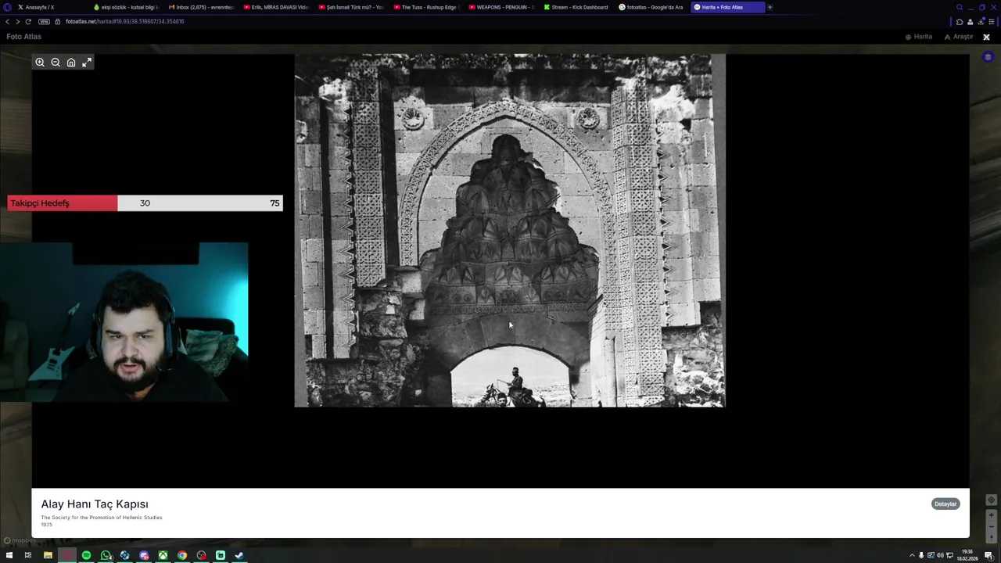Click the fotoatlas.net address bar

[125, 21]
